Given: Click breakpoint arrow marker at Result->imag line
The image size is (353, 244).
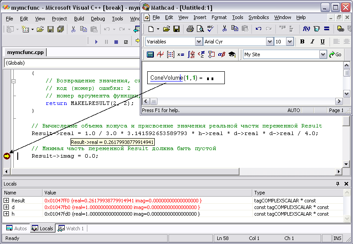Looking at the screenshot, I should pos(7,156).
